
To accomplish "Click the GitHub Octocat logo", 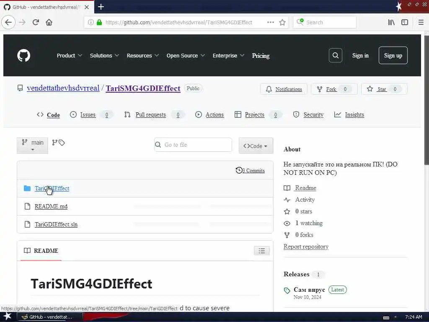I will point(24,56).
